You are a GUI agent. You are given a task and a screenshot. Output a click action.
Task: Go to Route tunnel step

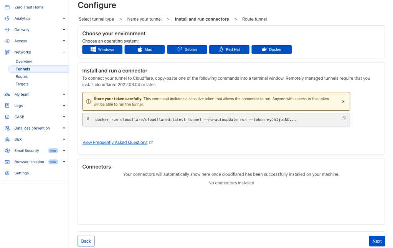click(254, 19)
